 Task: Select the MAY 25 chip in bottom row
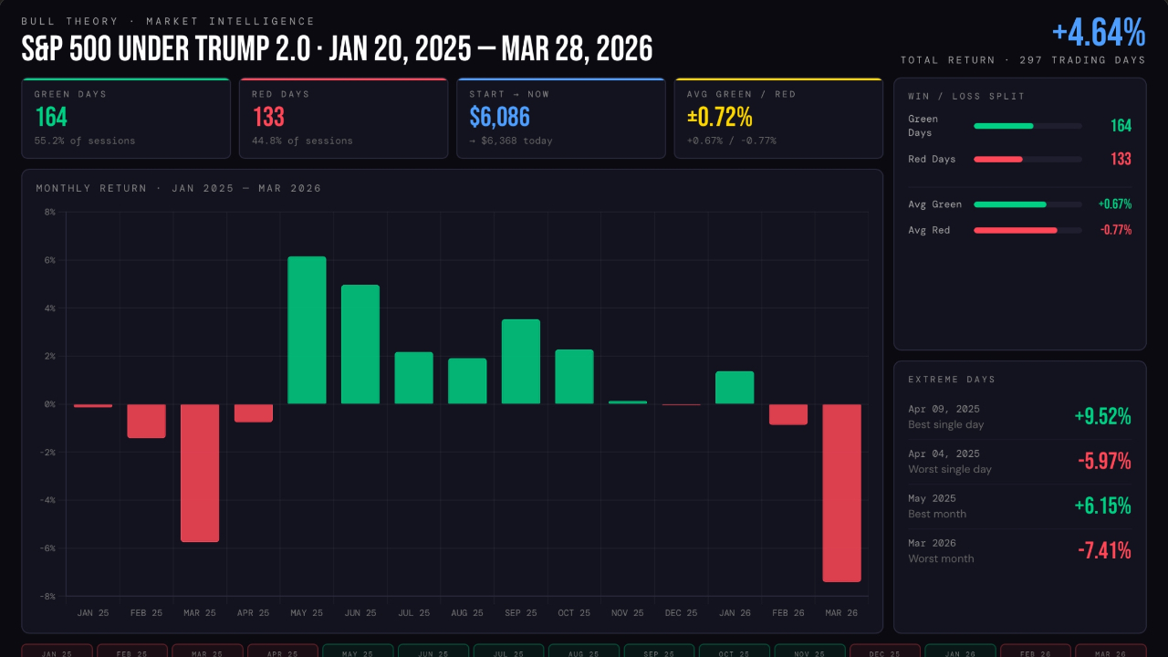point(358,651)
